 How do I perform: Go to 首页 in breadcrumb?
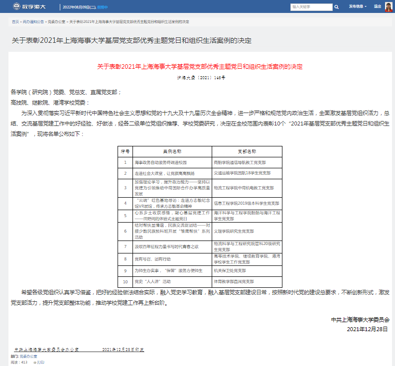tap(15, 22)
